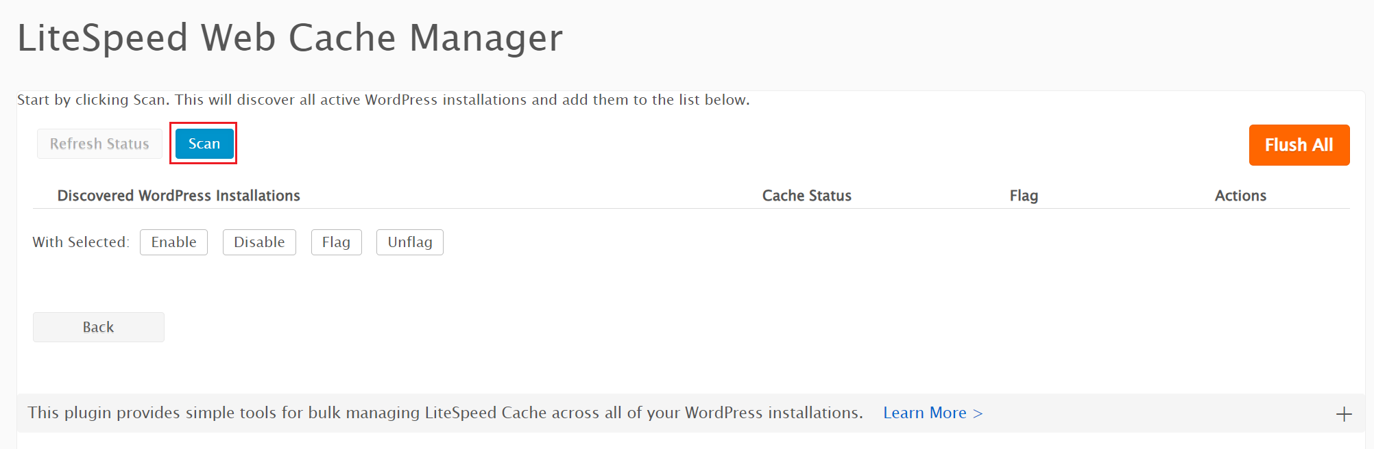Screen dimensions: 1374x449
Task: Click the Refresh Status button
Action: 99,144
